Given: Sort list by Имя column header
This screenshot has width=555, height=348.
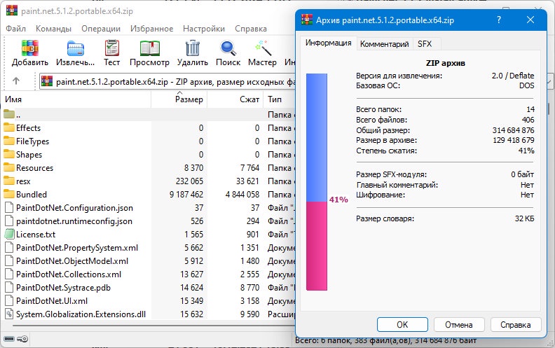Looking at the screenshot, I should tap(76, 99).
